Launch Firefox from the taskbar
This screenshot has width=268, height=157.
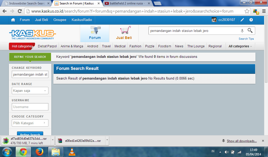tap(39, 152)
